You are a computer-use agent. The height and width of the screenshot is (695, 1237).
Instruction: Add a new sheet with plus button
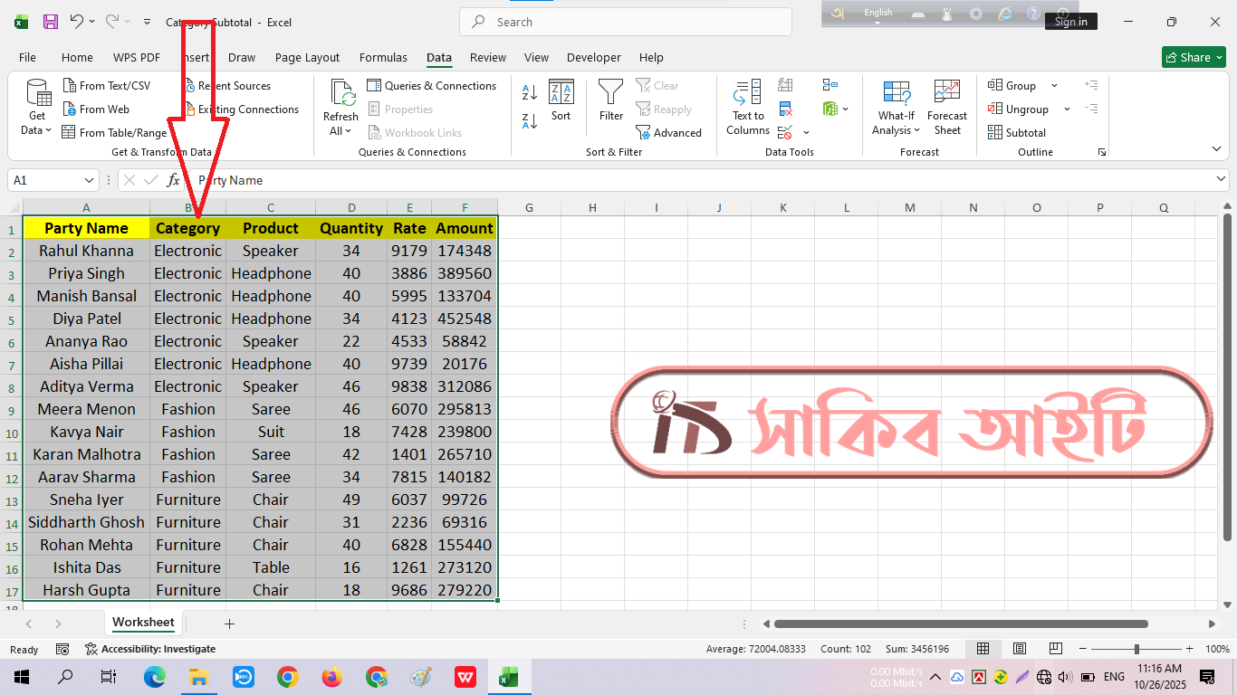[229, 624]
